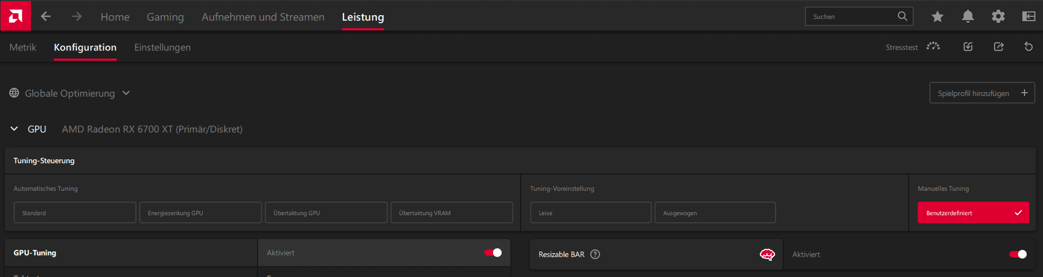The width and height of the screenshot is (1043, 277).
Task: Open the Resizable BAR help question mark
Action: [595, 254]
